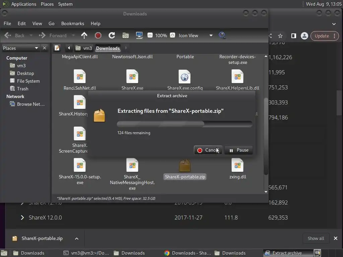Screen dimensions: 343x257
Task: Open the System panel menu
Action: 65,4
